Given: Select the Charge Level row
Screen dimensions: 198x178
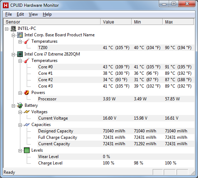Looking at the screenshot, I should (x=116, y=163).
